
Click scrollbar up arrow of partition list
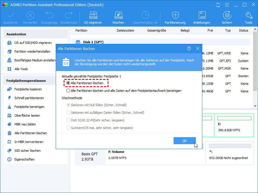pos(255,30)
